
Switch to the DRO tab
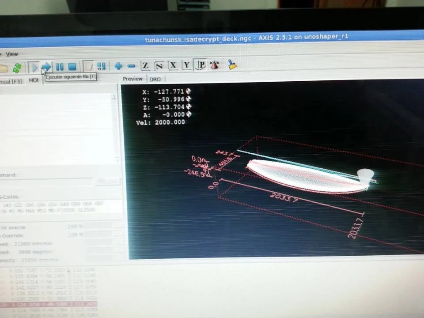point(155,79)
